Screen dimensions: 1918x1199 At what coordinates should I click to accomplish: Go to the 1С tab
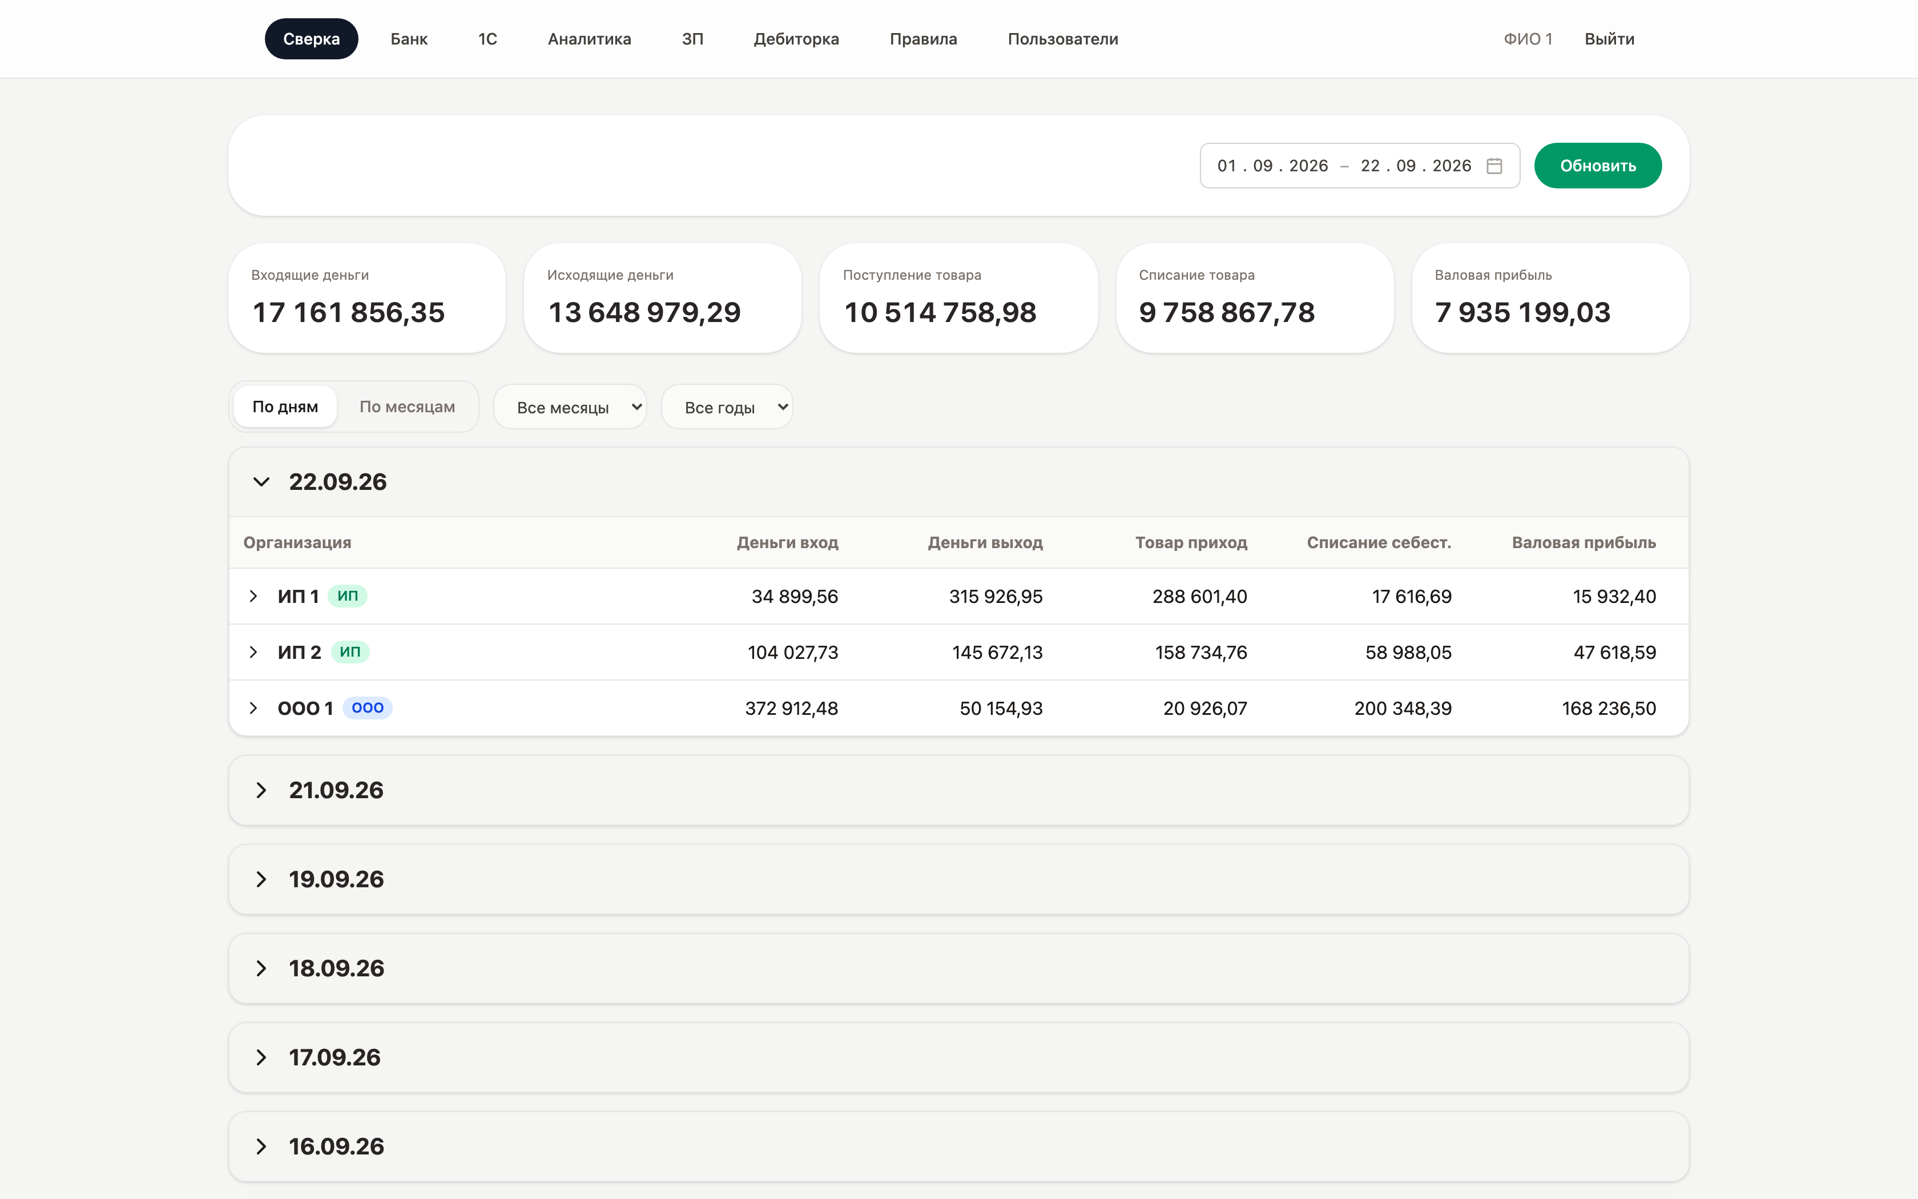487,39
